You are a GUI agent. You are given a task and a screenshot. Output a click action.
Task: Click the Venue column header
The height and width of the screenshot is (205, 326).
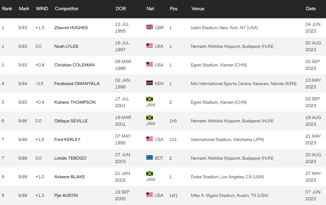[x=198, y=9]
